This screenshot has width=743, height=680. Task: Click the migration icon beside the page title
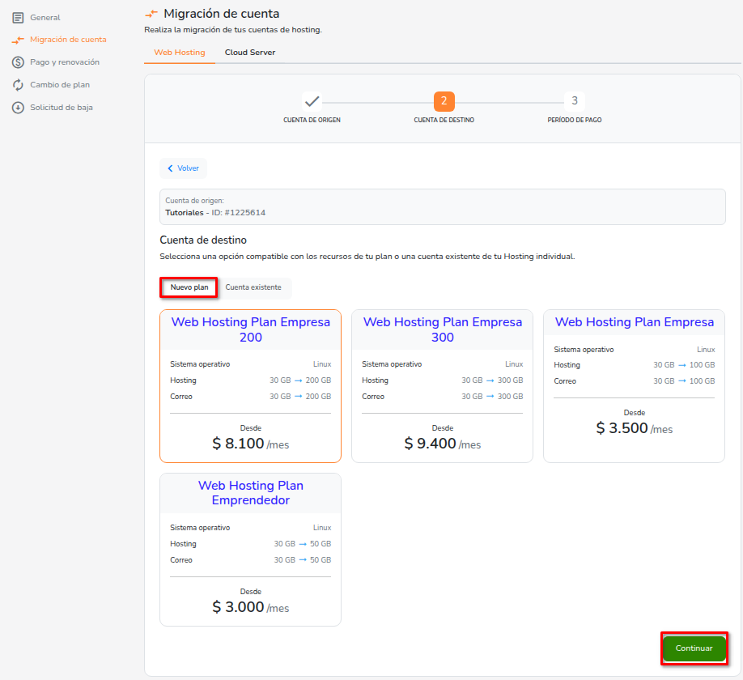[x=151, y=14]
